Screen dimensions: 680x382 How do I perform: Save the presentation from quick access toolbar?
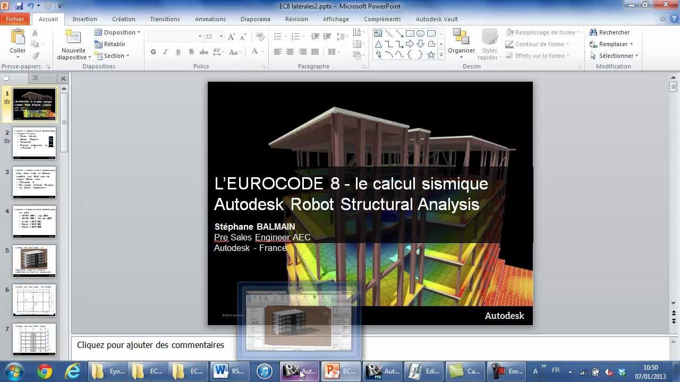19,6
